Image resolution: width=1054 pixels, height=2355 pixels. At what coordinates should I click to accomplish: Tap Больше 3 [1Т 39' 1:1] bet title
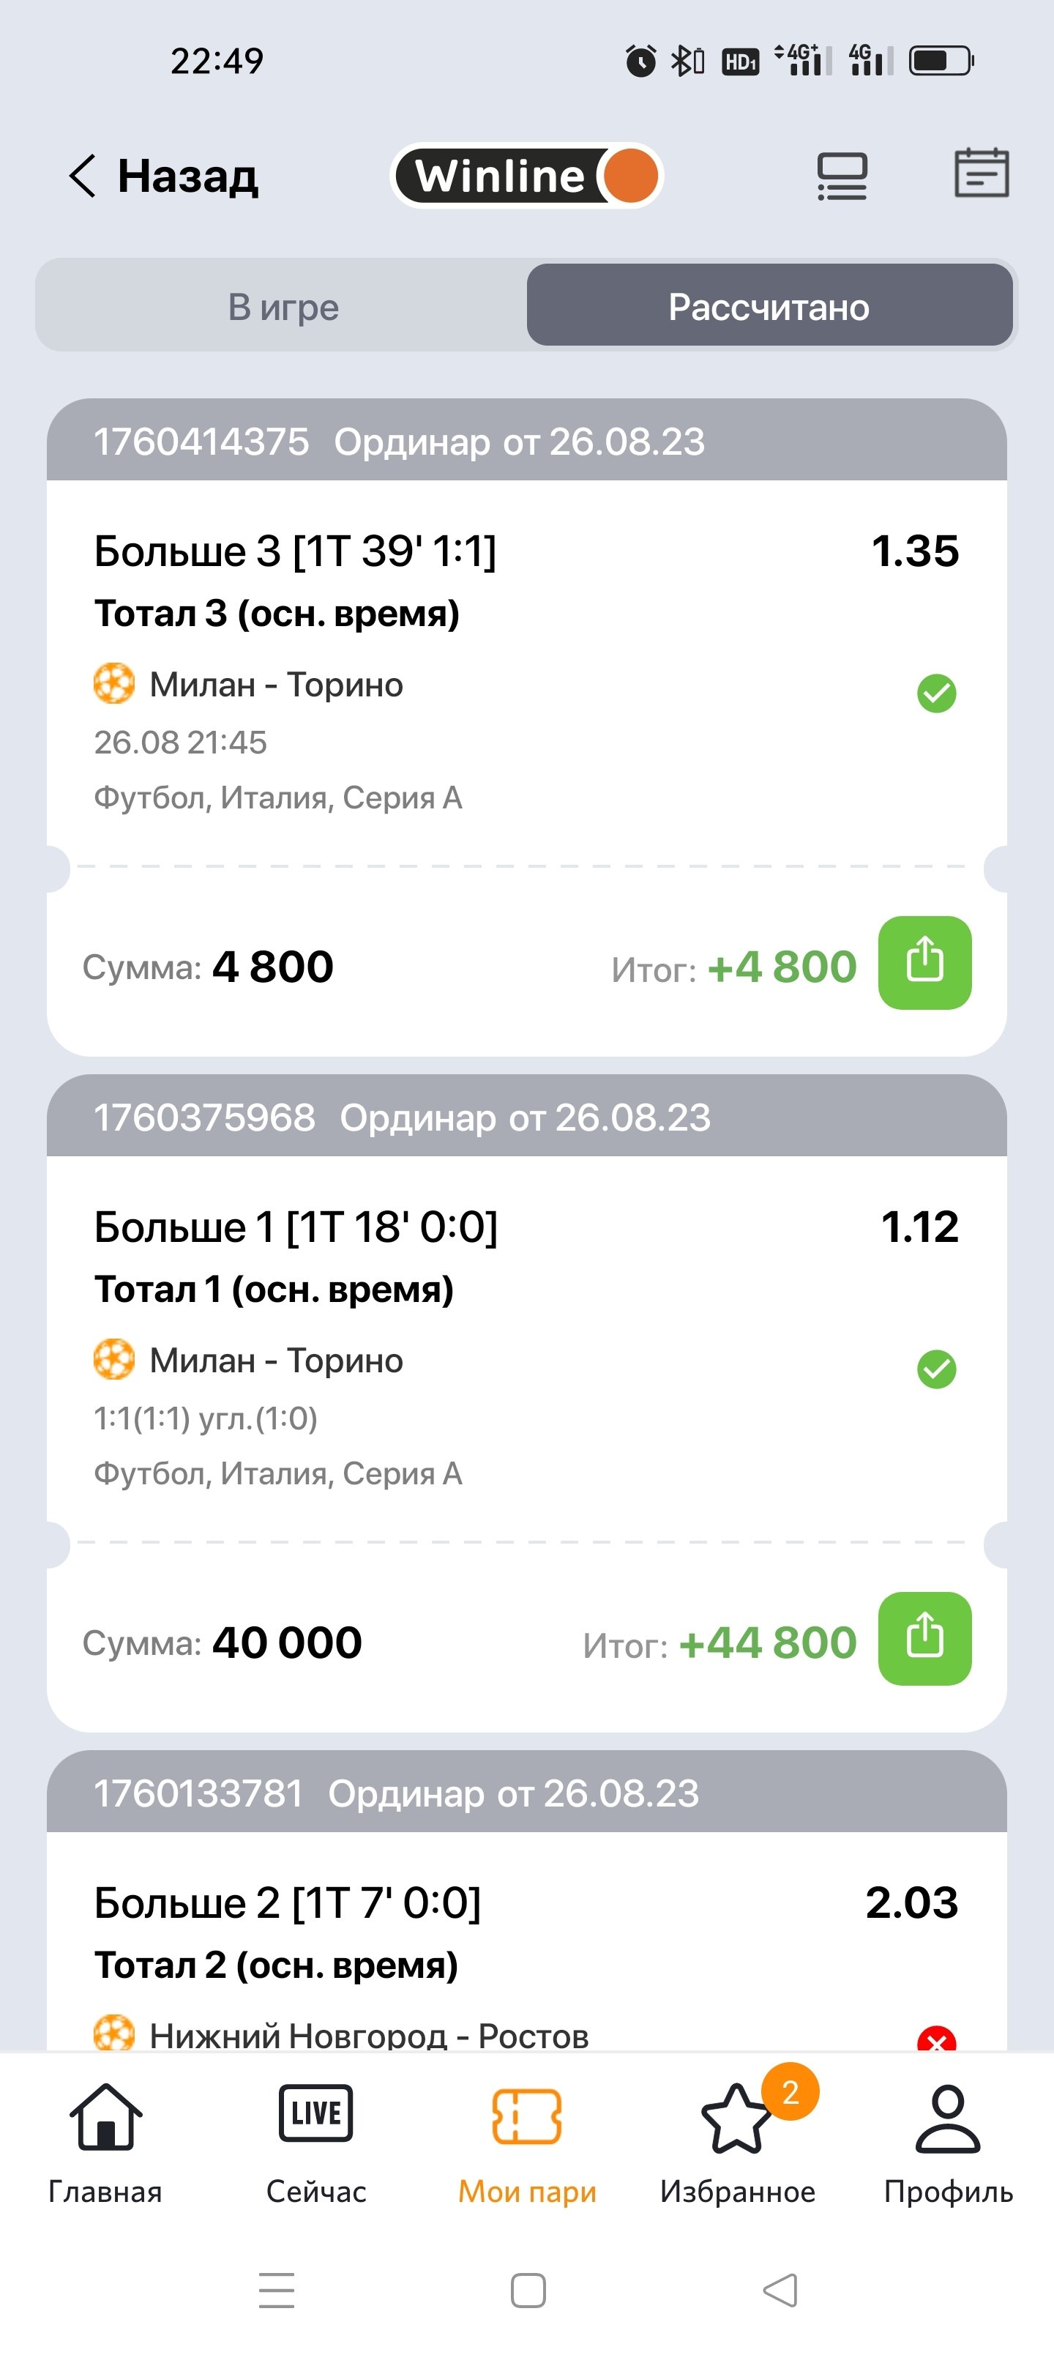[x=295, y=551]
